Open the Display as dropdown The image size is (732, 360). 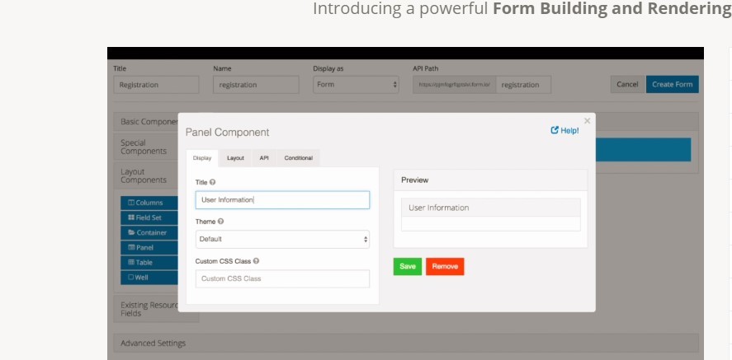pos(357,85)
